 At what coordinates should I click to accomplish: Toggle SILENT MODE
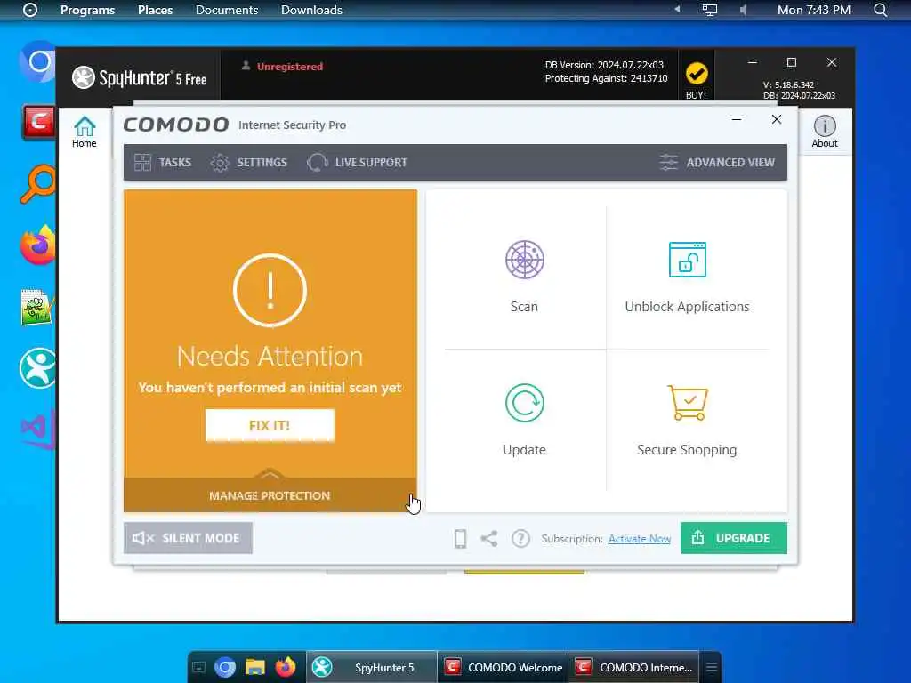[188, 538]
